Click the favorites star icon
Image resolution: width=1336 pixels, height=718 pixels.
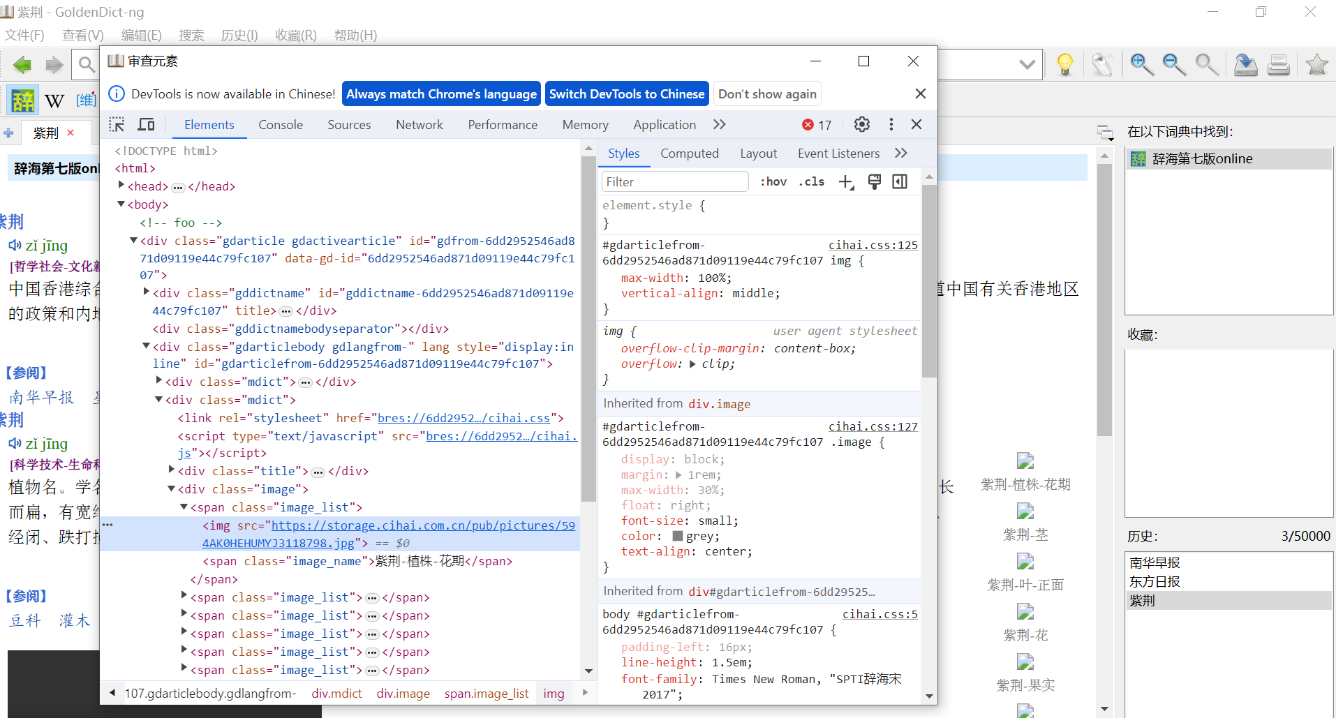1316,65
